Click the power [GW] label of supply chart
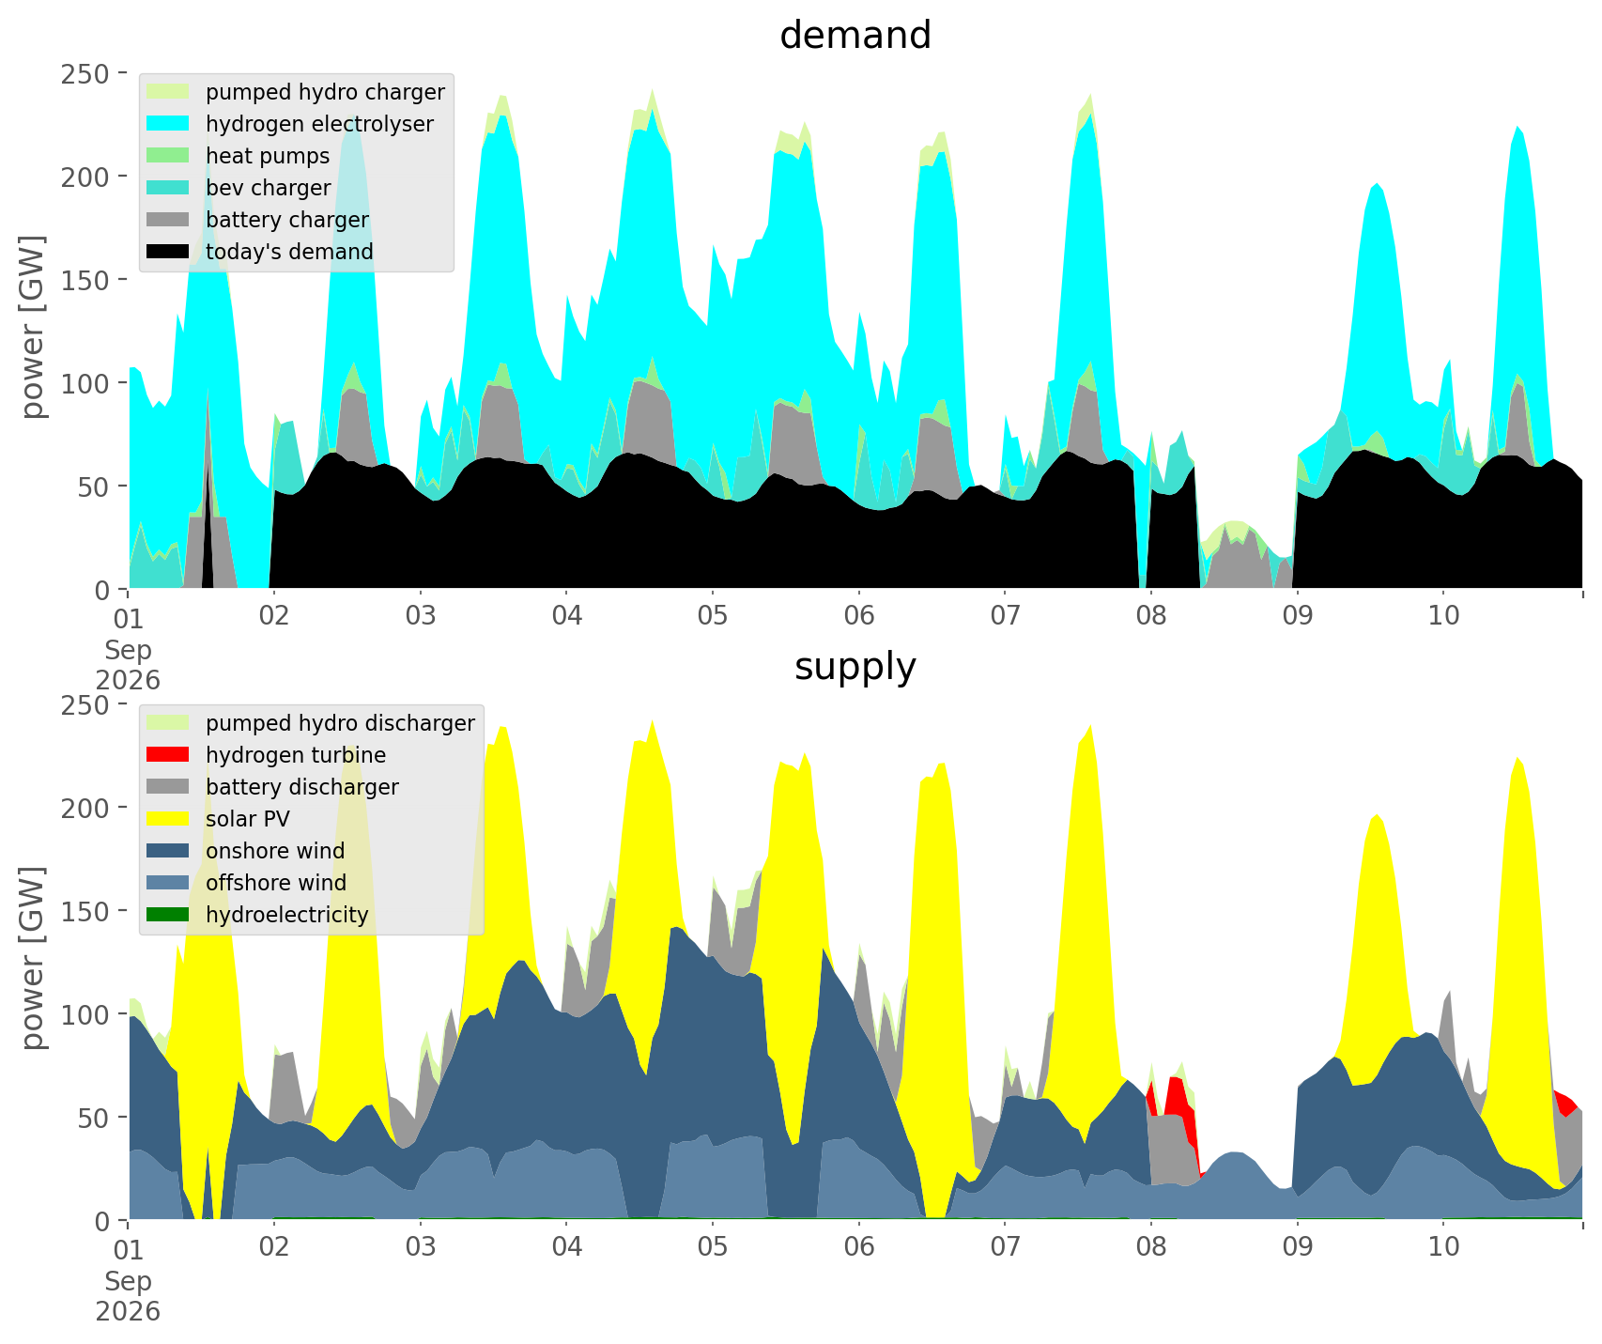Viewport: 1602px width, 1344px height. (34, 958)
